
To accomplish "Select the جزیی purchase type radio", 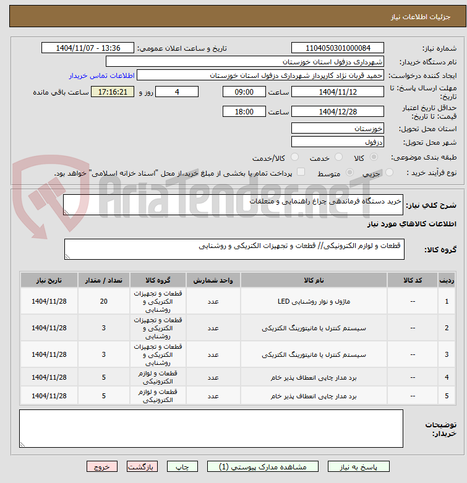I will click(389, 172).
